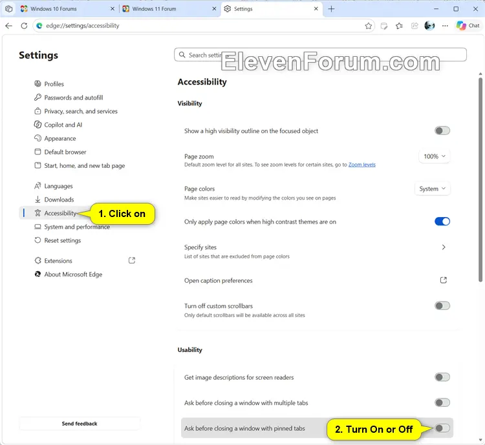Close the Settings tab

(316, 9)
